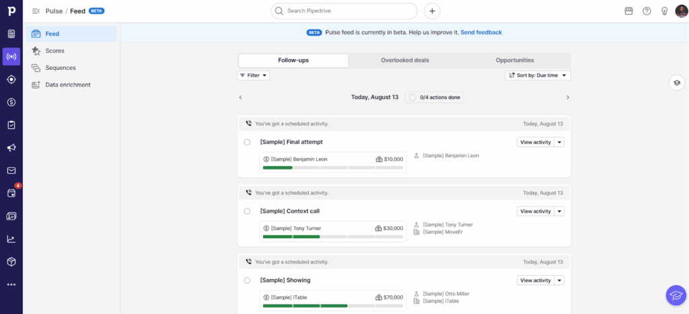Open the help question mark icon
Image resolution: width=689 pixels, height=314 pixels.
[x=647, y=11]
